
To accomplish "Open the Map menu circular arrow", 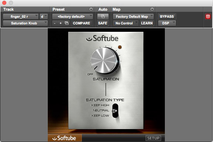I will pyautogui.click(x=152, y=9).
